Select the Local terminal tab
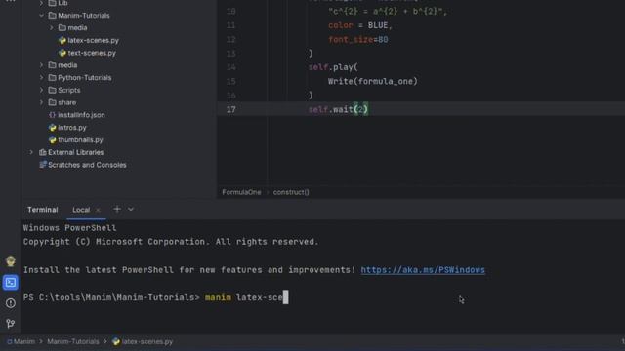Image resolution: width=625 pixels, height=351 pixels. (81, 210)
